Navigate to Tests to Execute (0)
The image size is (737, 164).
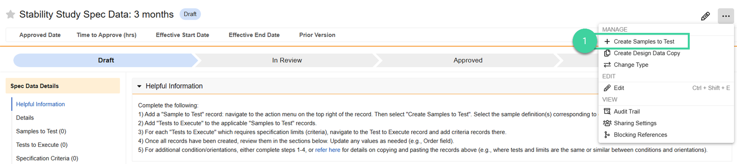coord(42,145)
